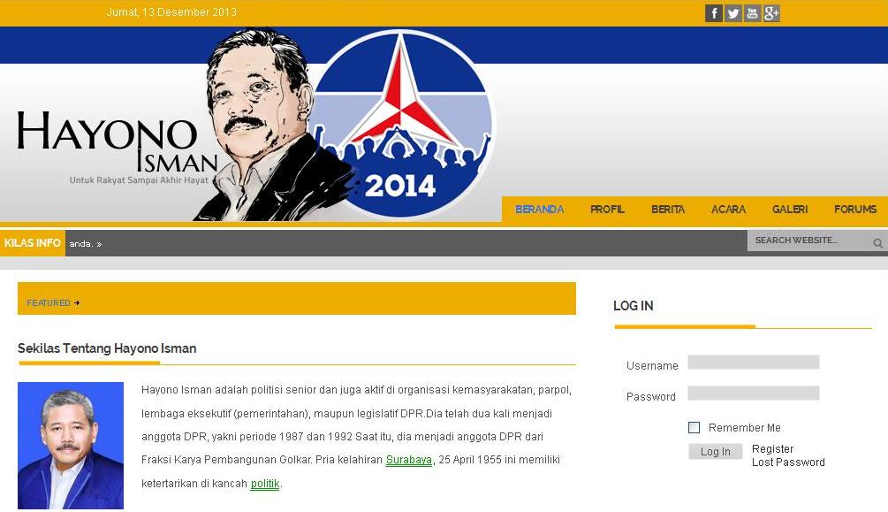Click the Facebook icon
Image resolution: width=888 pixels, height=512 pixels.
pos(714,13)
